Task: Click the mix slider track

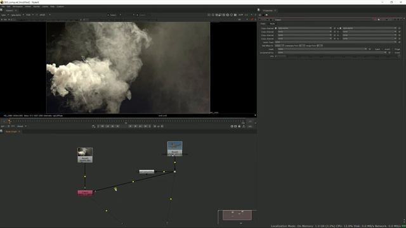Action: 342,56
